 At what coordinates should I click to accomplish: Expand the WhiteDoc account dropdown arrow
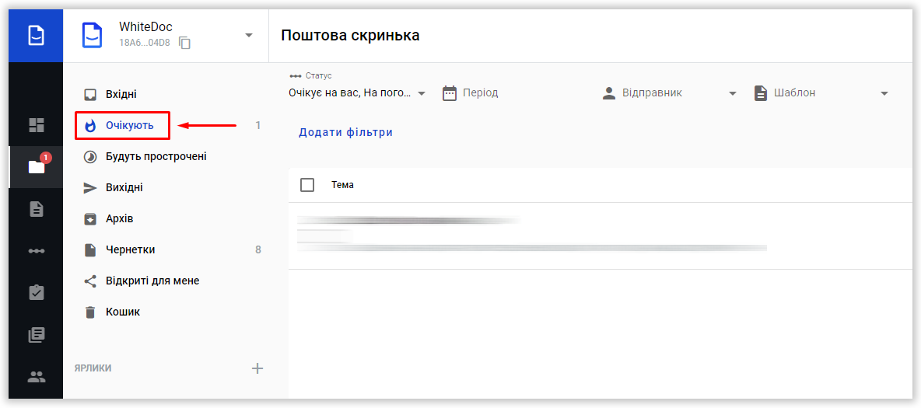tap(249, 36)
